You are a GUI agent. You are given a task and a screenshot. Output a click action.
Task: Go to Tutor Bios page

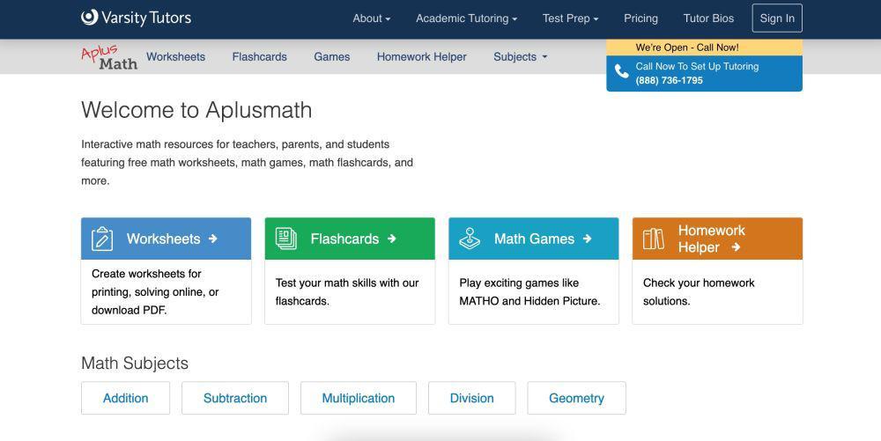click(x=708, y=18)
